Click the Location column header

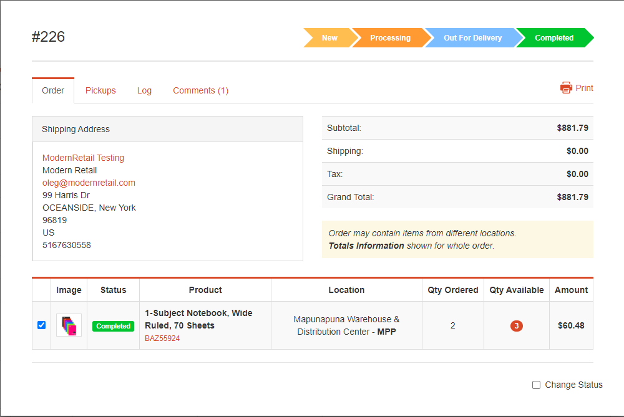[346, 290]
